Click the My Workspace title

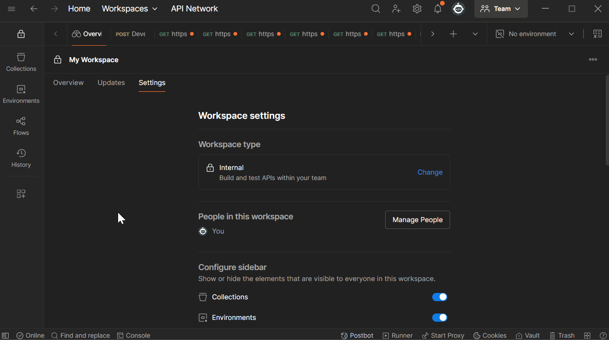[94, 60]
